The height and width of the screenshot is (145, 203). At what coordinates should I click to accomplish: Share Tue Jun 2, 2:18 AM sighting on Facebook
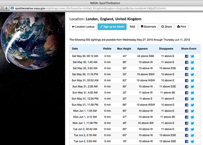pyautogui.click(x=187, y=135)
